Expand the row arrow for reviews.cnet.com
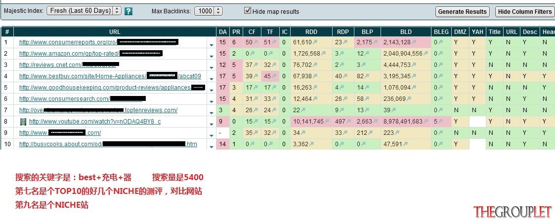The width and height of the screenshot is (555, 221). pos(212,67)
